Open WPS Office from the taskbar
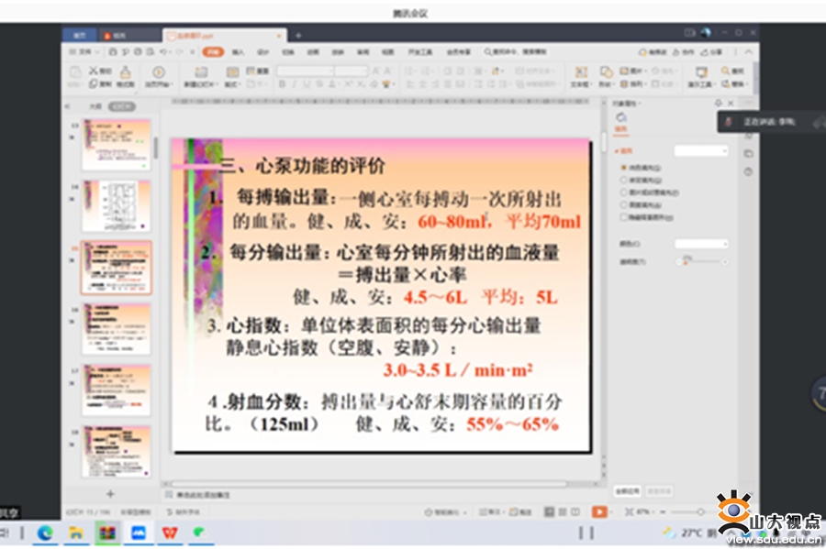 [169, 532]
